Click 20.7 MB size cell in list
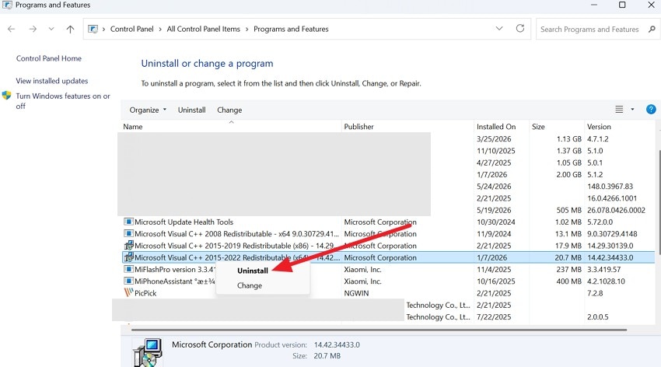Screen dimensions: 661x367 pyautogui.click(x=568, y=258)
